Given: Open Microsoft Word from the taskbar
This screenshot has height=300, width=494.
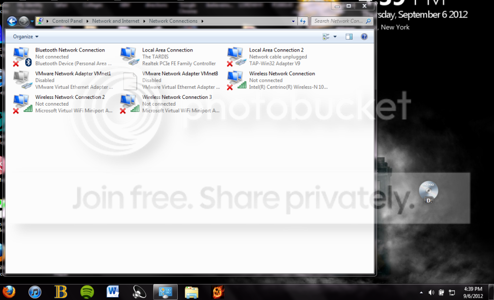Looking at the screenshot, I should point(113,292).
